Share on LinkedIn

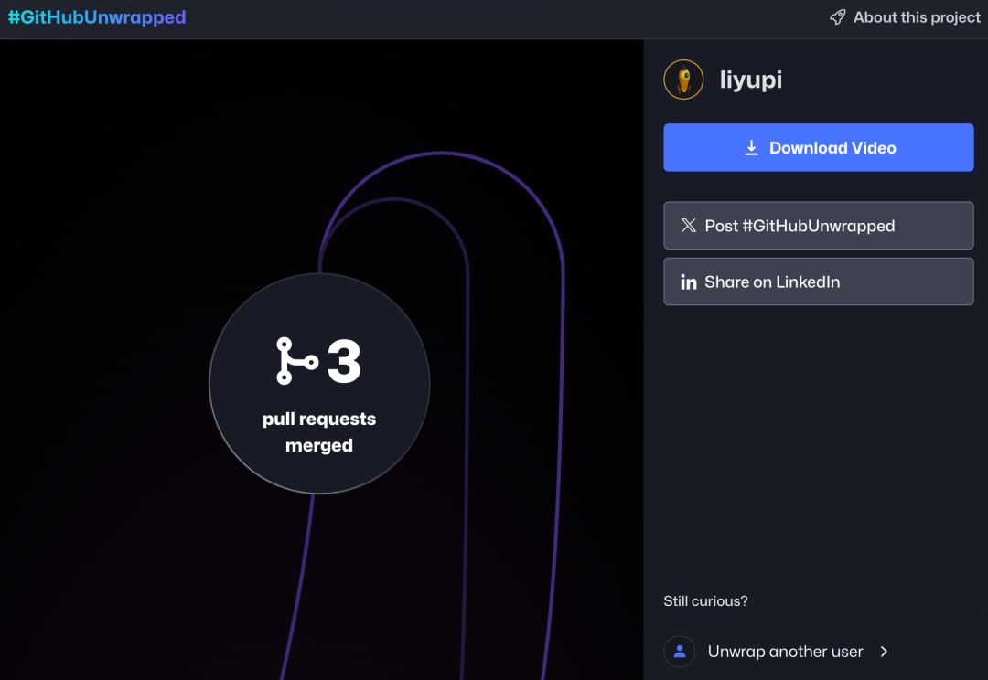819,282
